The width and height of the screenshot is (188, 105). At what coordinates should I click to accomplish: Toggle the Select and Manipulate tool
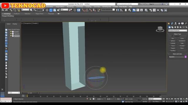[75, 10]
